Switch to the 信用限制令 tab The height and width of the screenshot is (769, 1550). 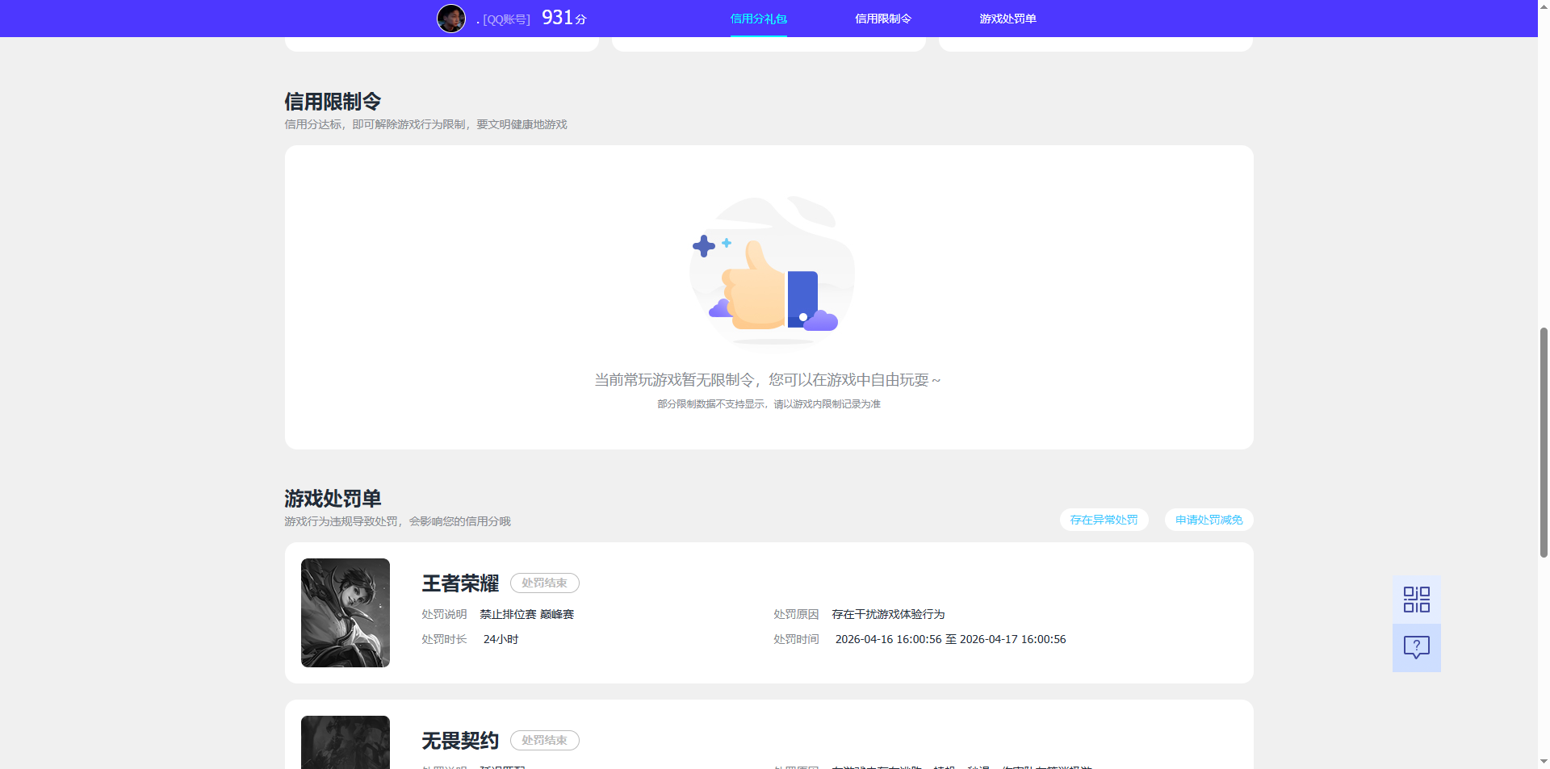[x=882, y=19]
